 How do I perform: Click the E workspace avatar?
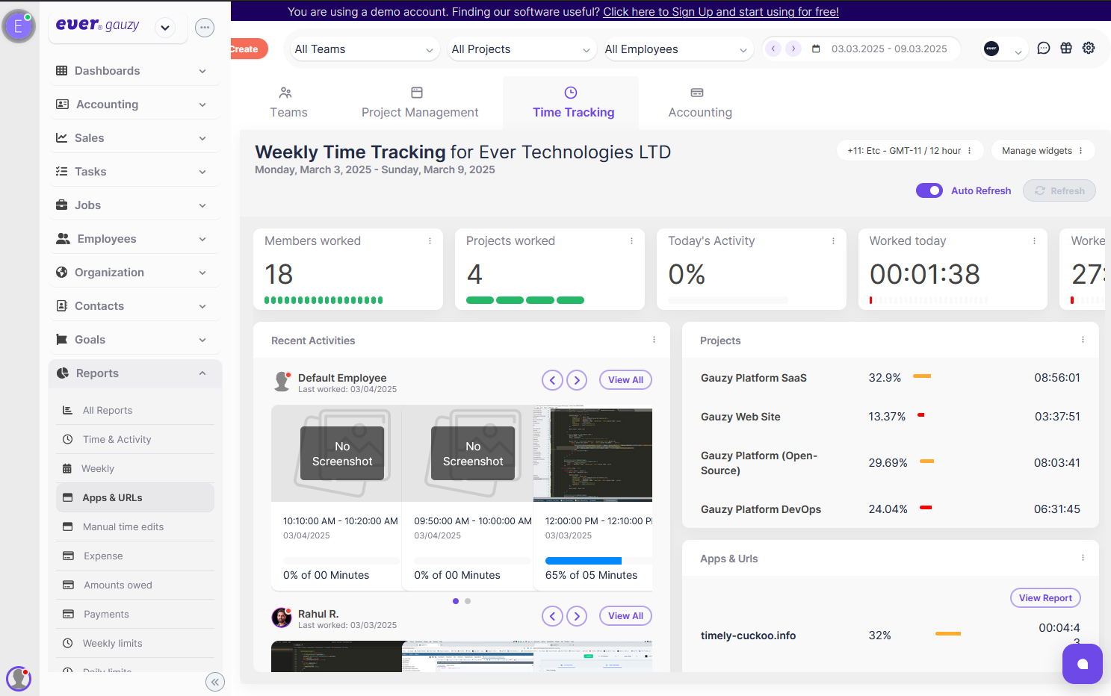[18, 27]
